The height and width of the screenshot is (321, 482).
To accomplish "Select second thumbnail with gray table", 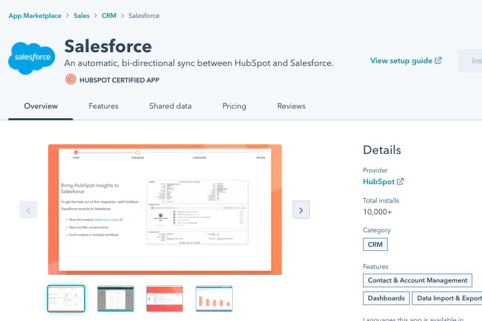I will click(116, 298).
